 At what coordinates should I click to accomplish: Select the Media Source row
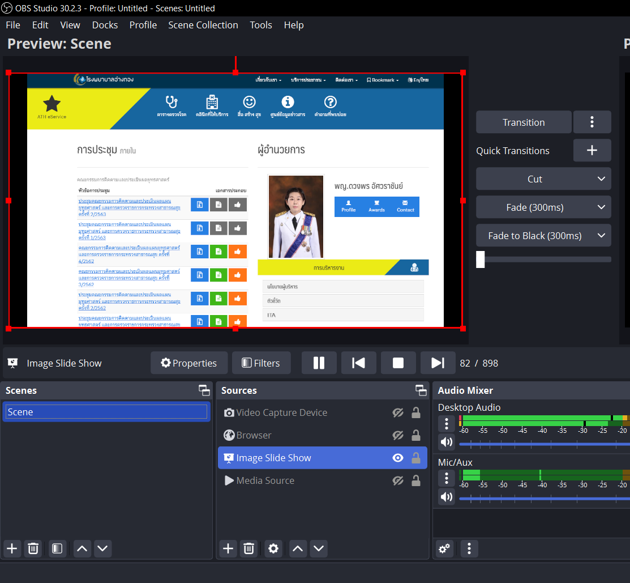pos(322,480)
